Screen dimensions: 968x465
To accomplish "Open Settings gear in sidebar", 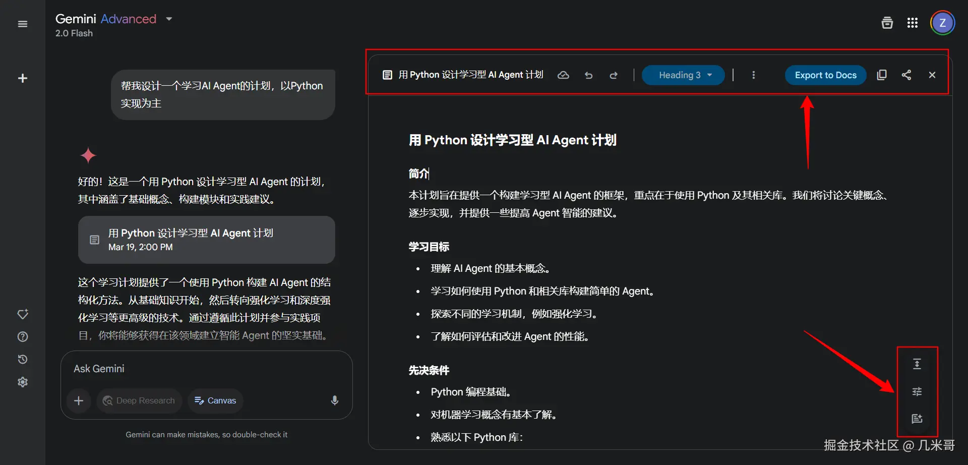I will point(23,382).
